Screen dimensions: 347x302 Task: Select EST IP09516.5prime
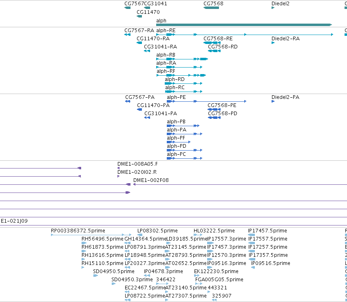tap(253, 267)
